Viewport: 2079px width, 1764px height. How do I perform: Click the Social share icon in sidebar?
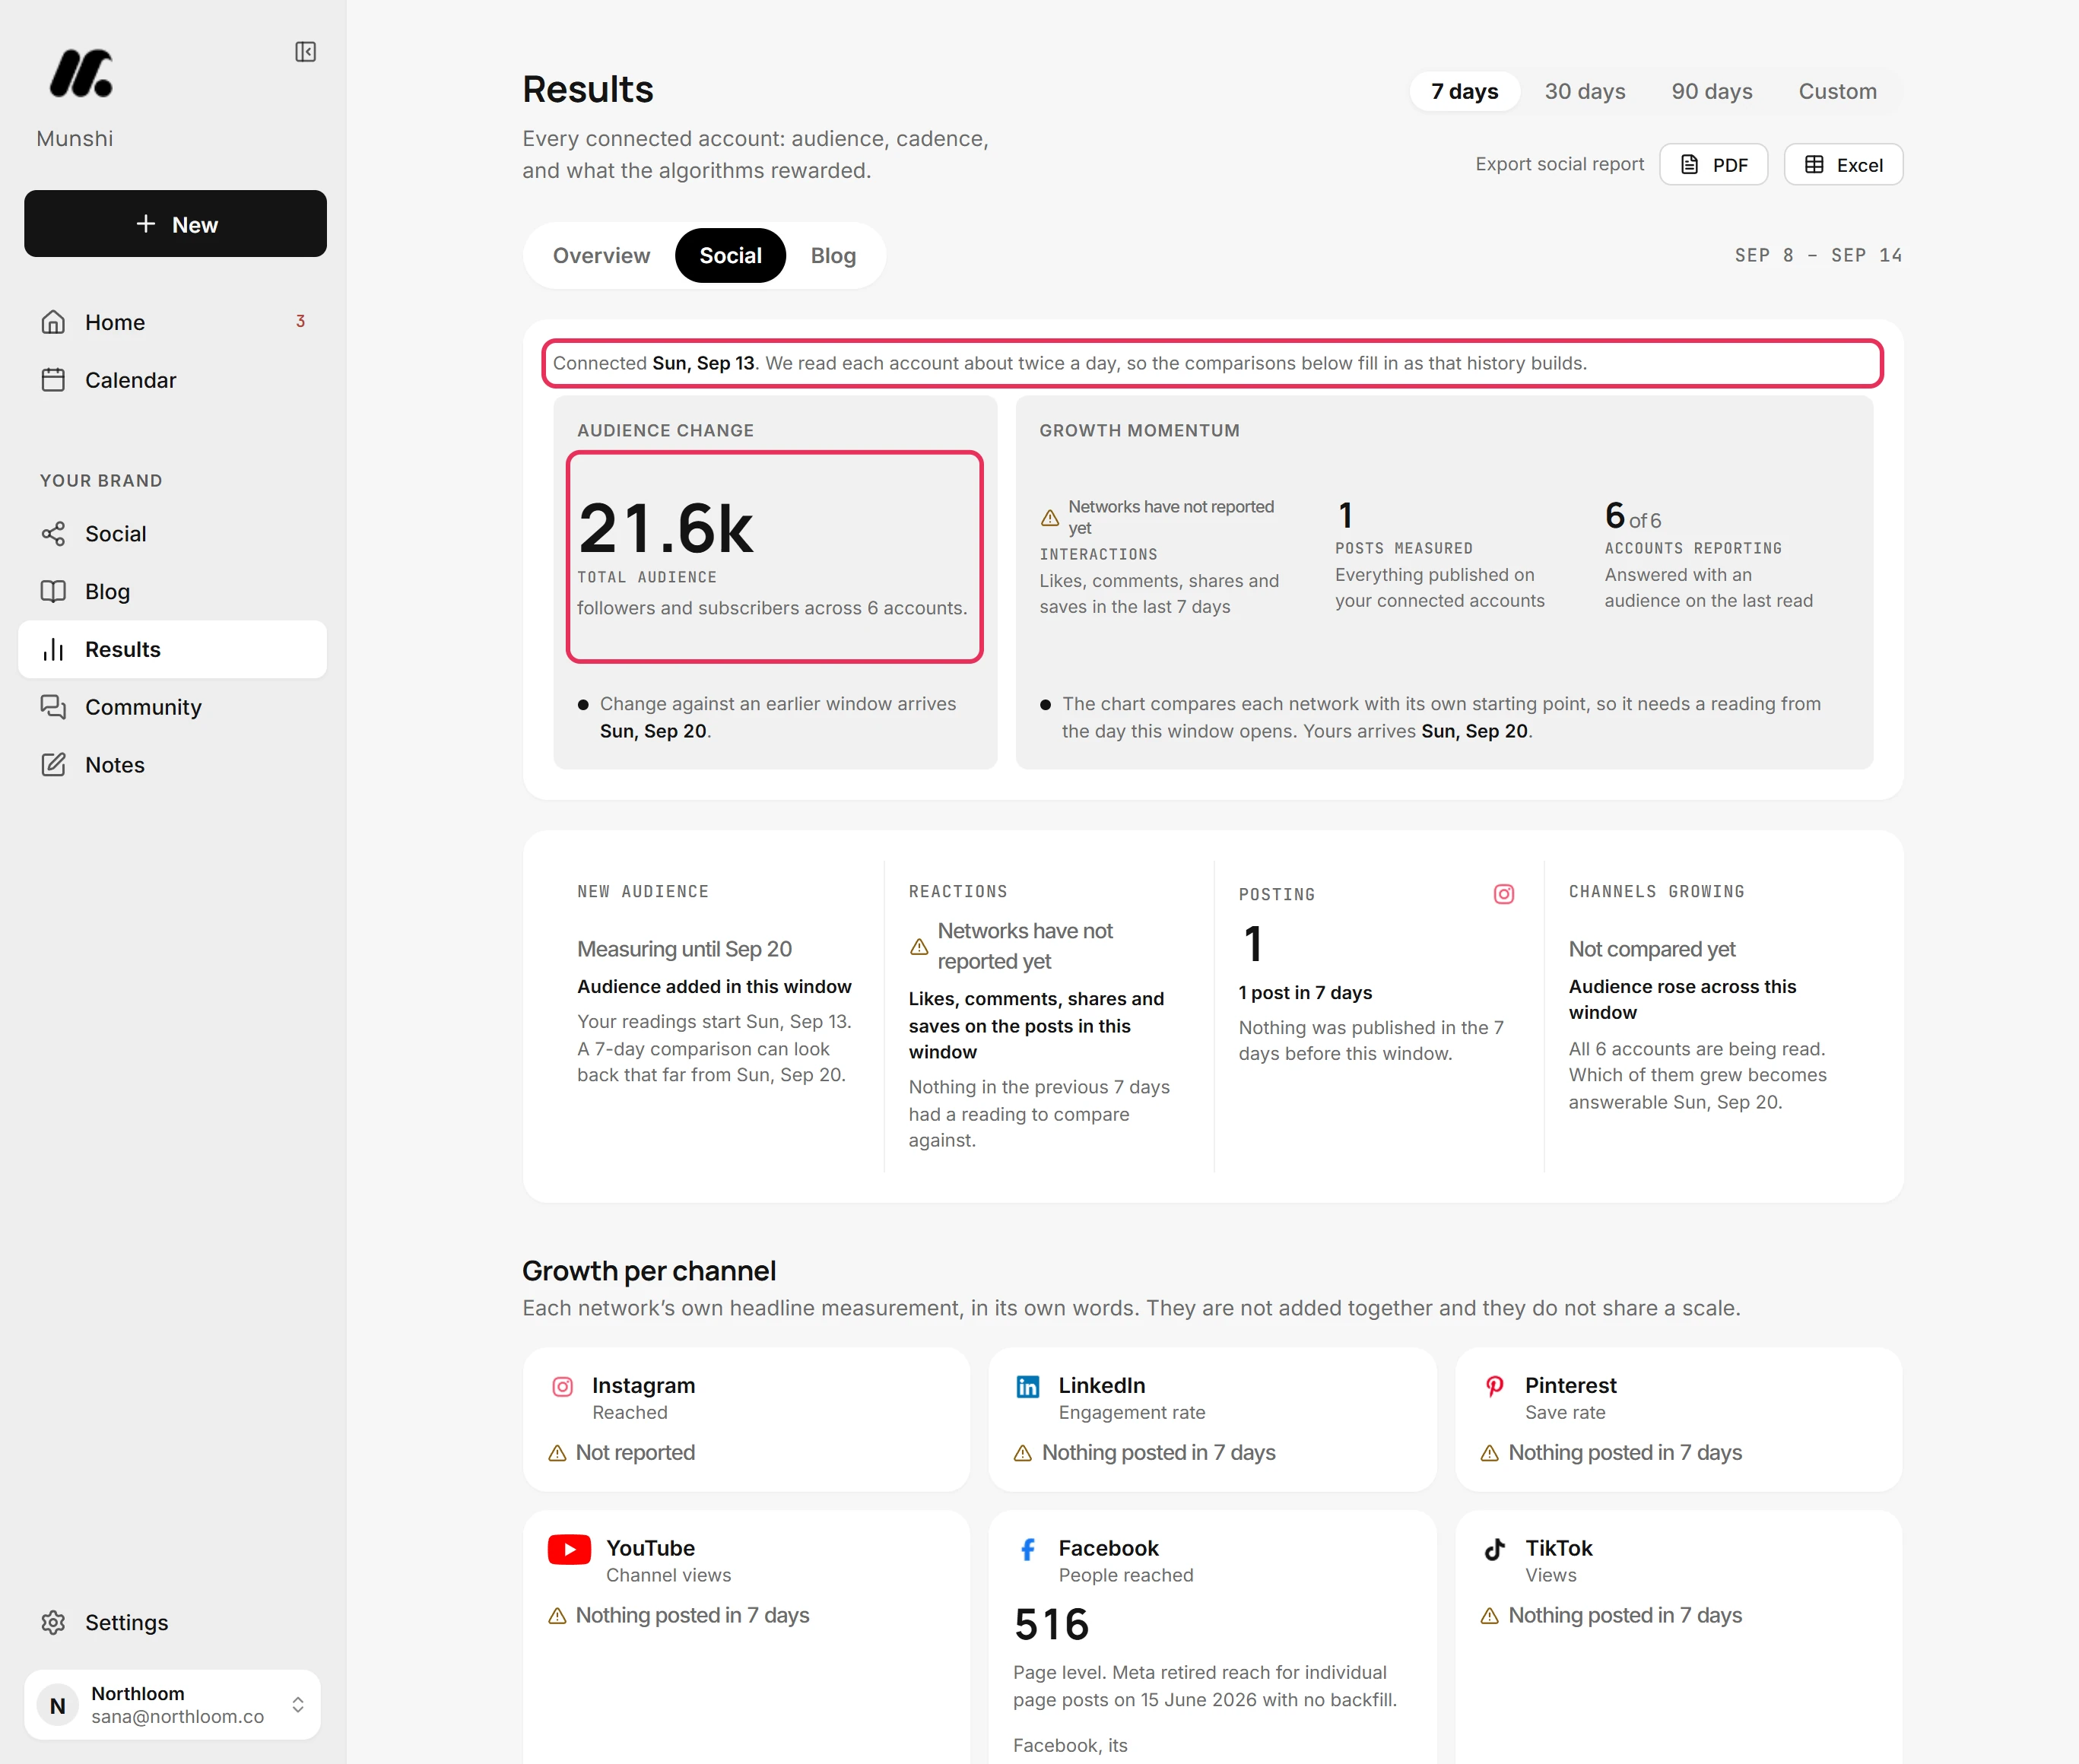(53, 534)
